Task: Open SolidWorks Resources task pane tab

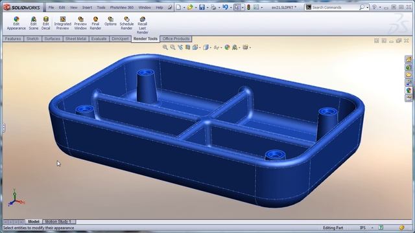Action: (409, 59)
